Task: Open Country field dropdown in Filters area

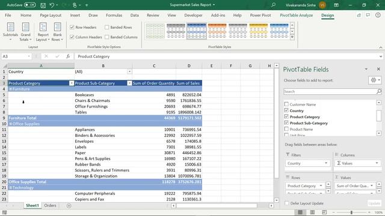Action: point(326,163)
